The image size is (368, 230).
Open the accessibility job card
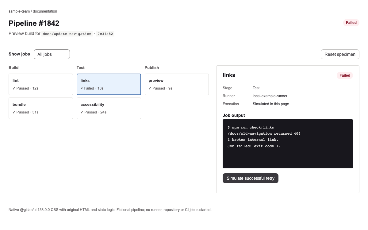(109, 108)
